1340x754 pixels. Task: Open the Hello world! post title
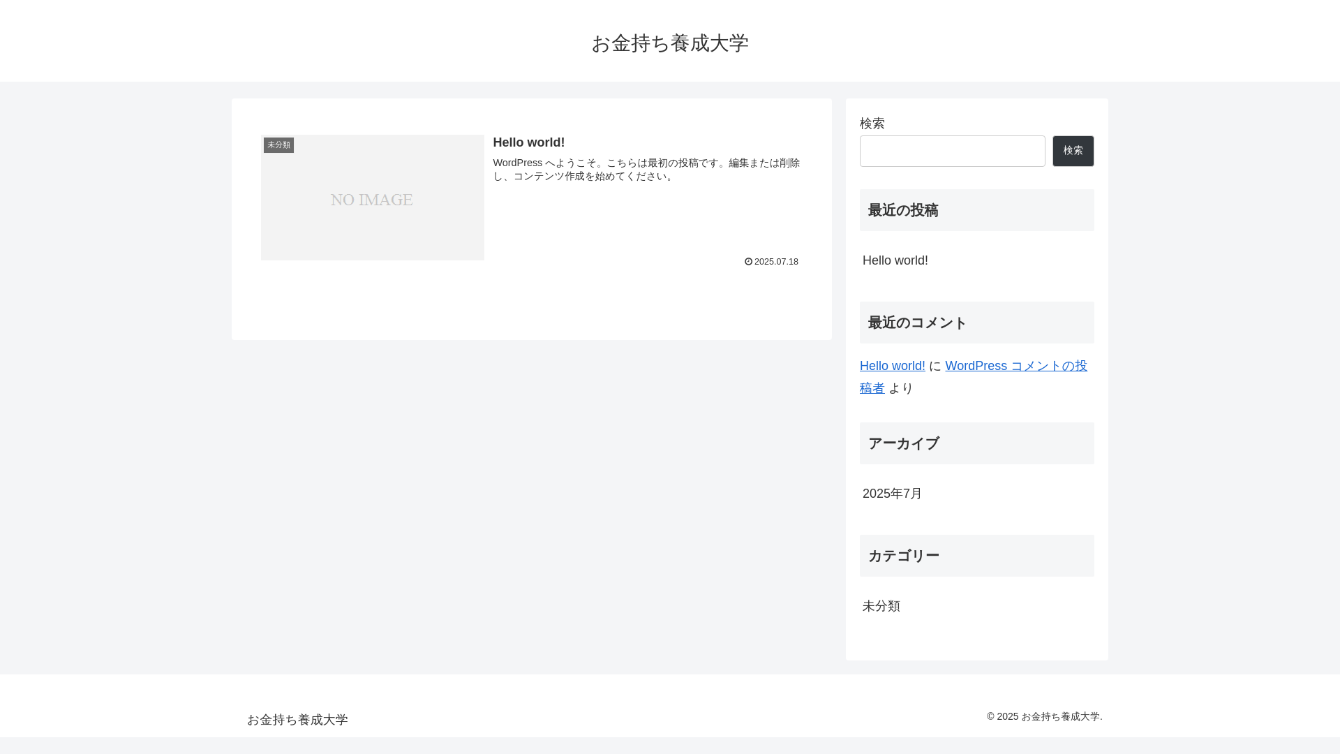[529, 142]
